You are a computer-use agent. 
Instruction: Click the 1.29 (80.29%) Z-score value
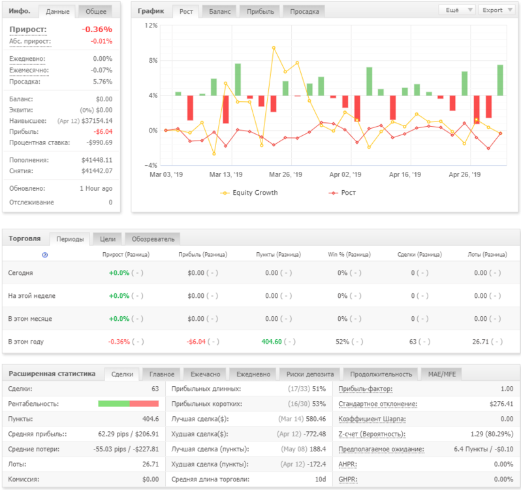point(492,434)
